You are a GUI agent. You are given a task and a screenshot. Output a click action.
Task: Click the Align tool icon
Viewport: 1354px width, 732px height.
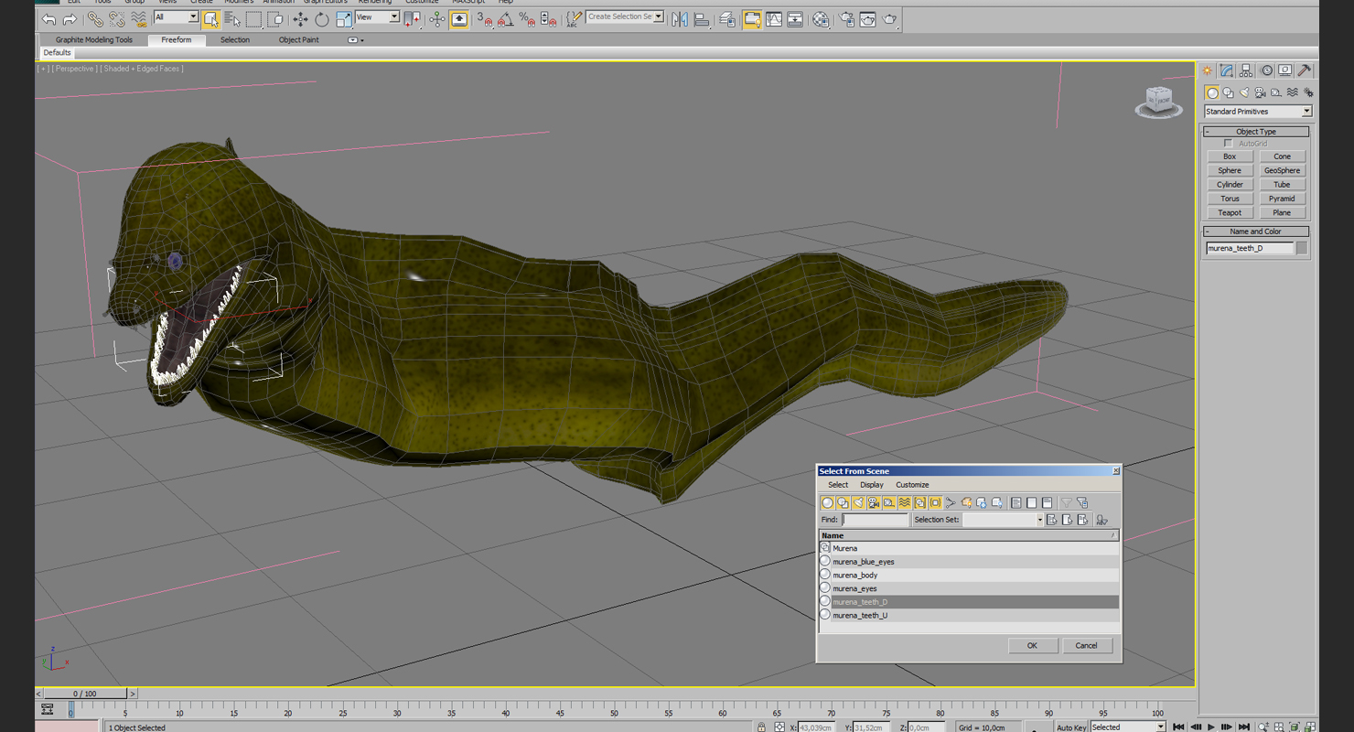tap(702, 19)
